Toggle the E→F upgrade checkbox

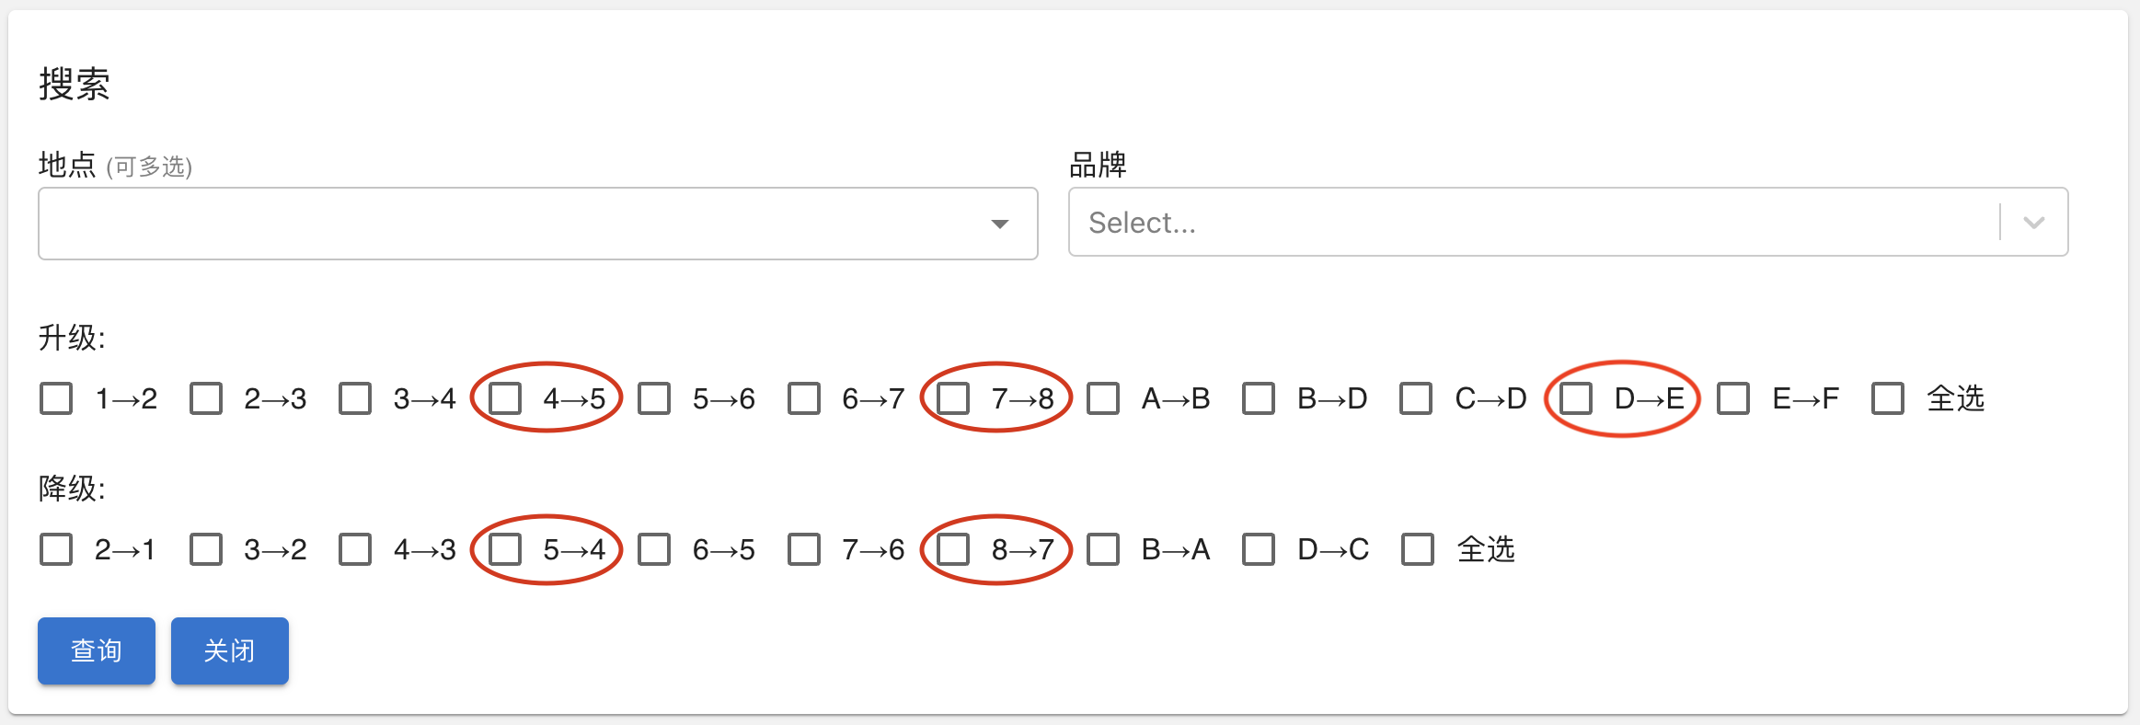click(x=1733, y=399)
